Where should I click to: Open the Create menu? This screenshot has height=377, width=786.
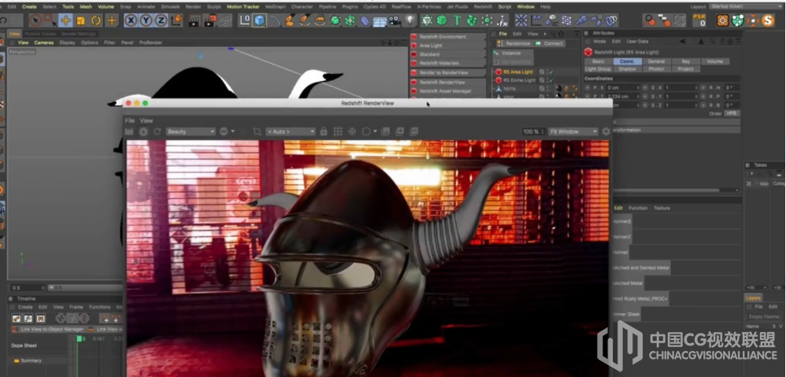29,6
